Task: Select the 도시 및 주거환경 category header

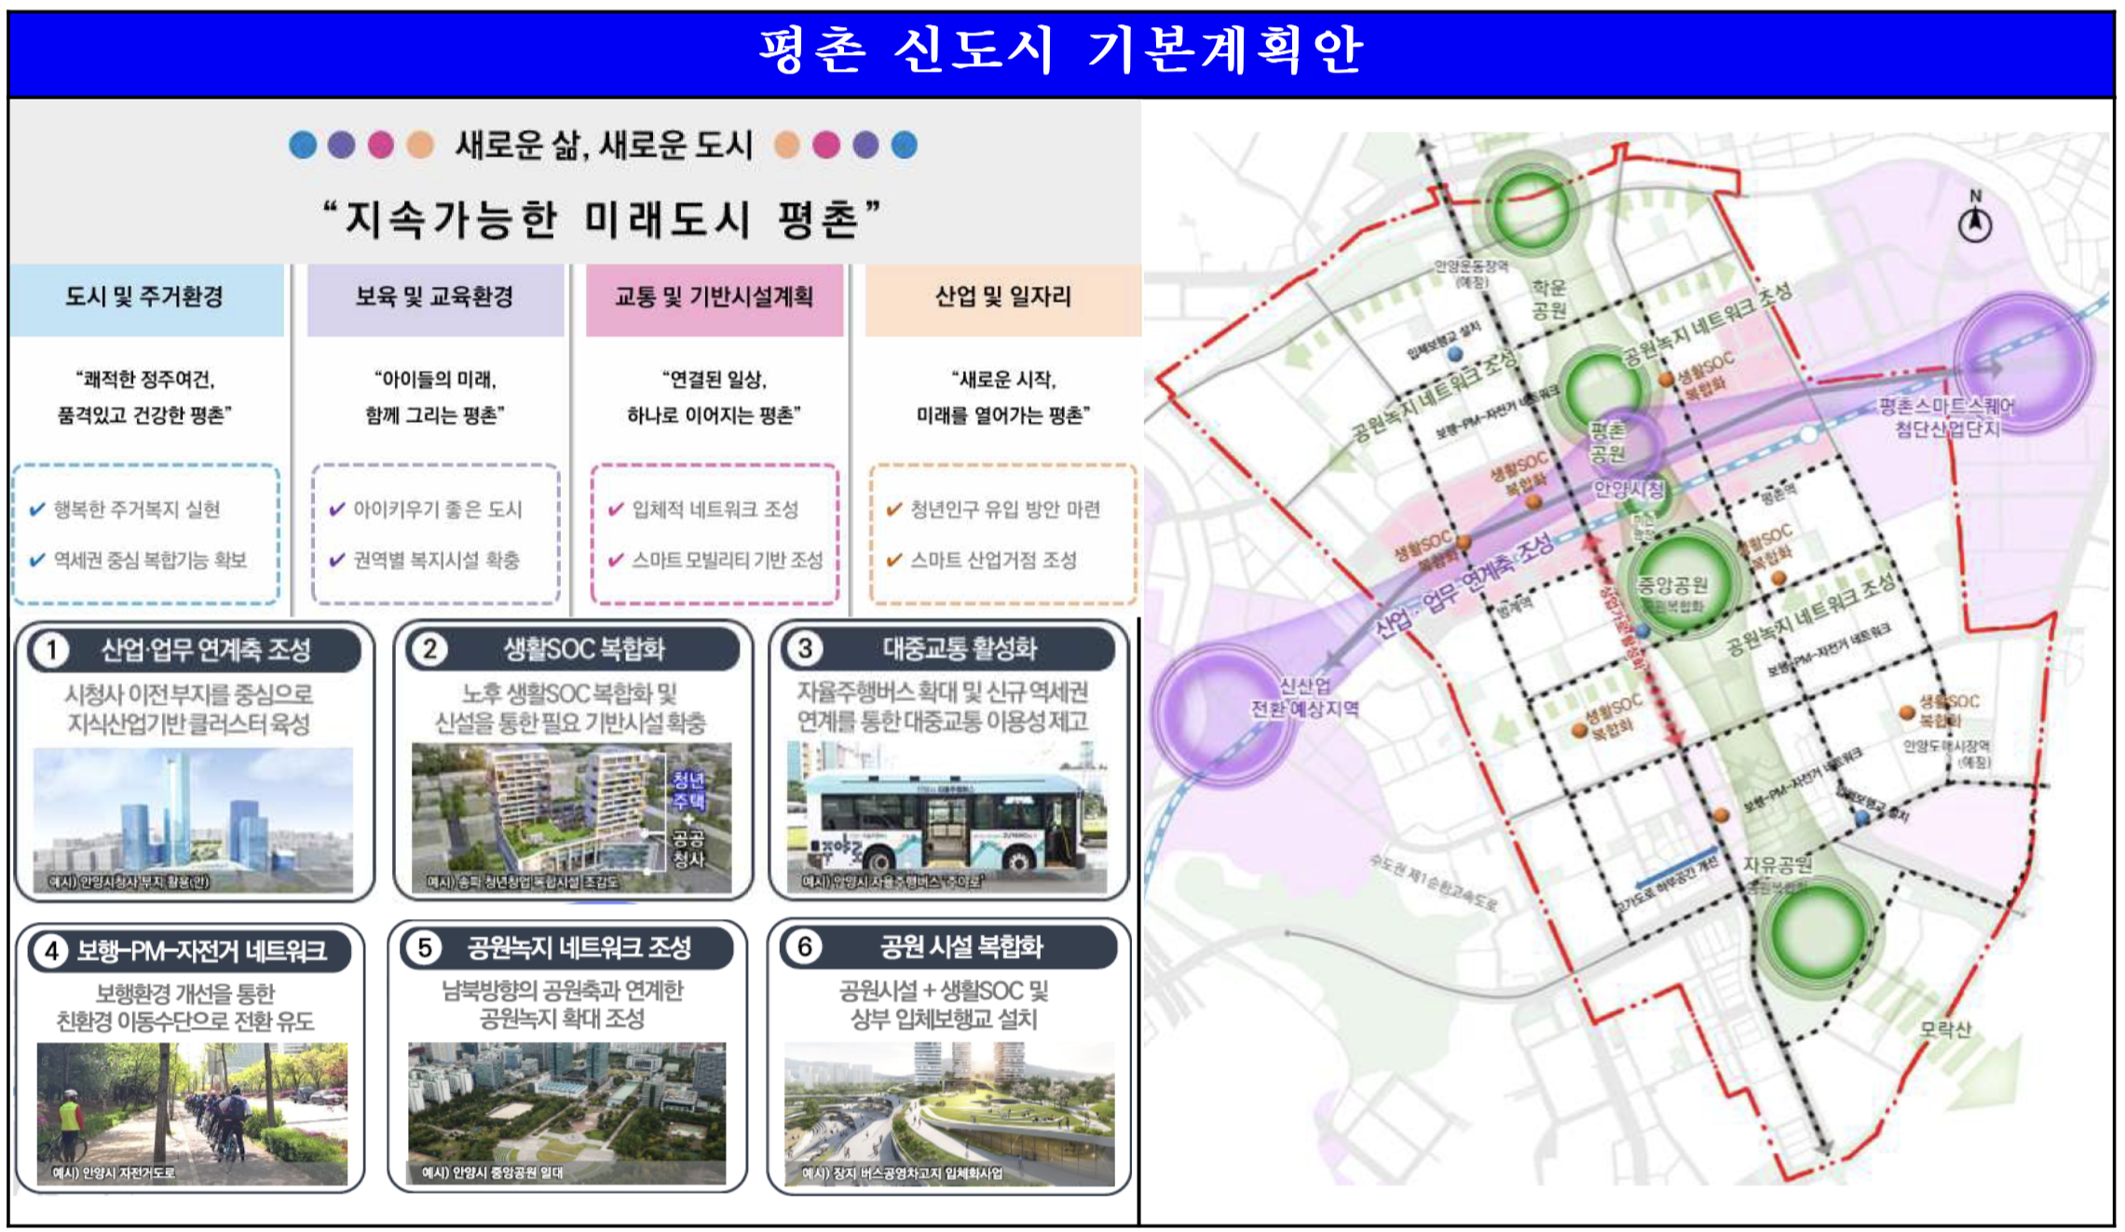Action: tap(145, 298)
